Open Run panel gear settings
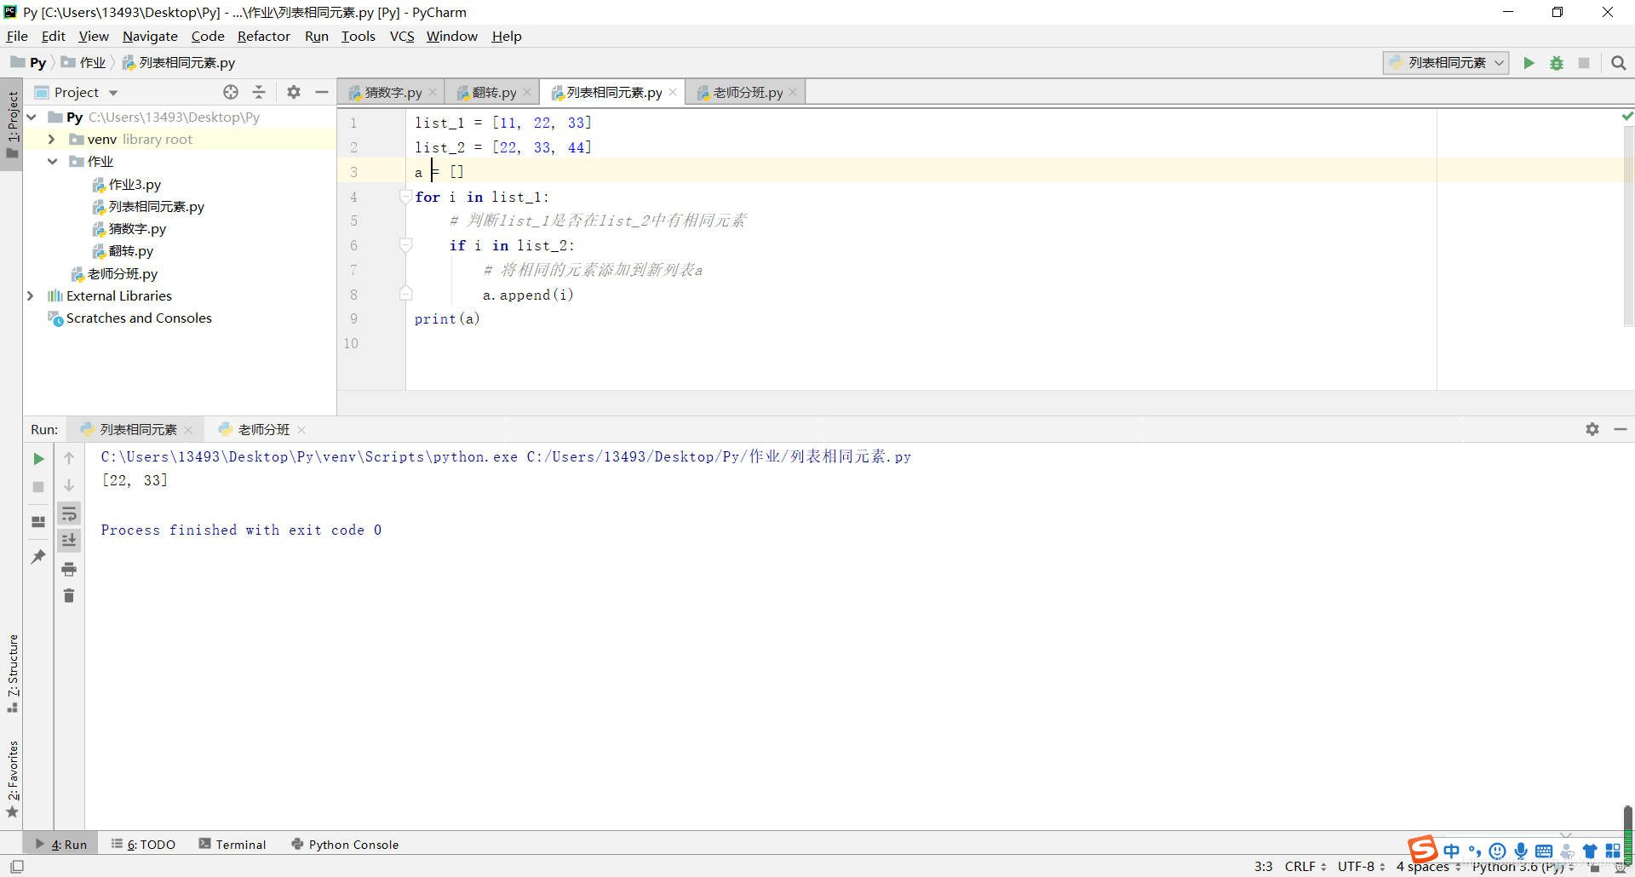 point(1592,429)
